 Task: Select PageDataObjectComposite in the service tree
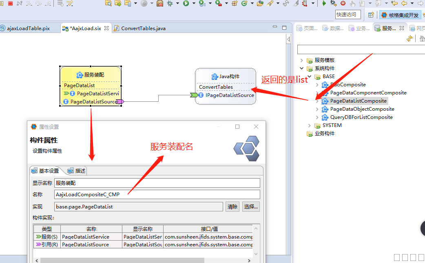pos(362,109)
